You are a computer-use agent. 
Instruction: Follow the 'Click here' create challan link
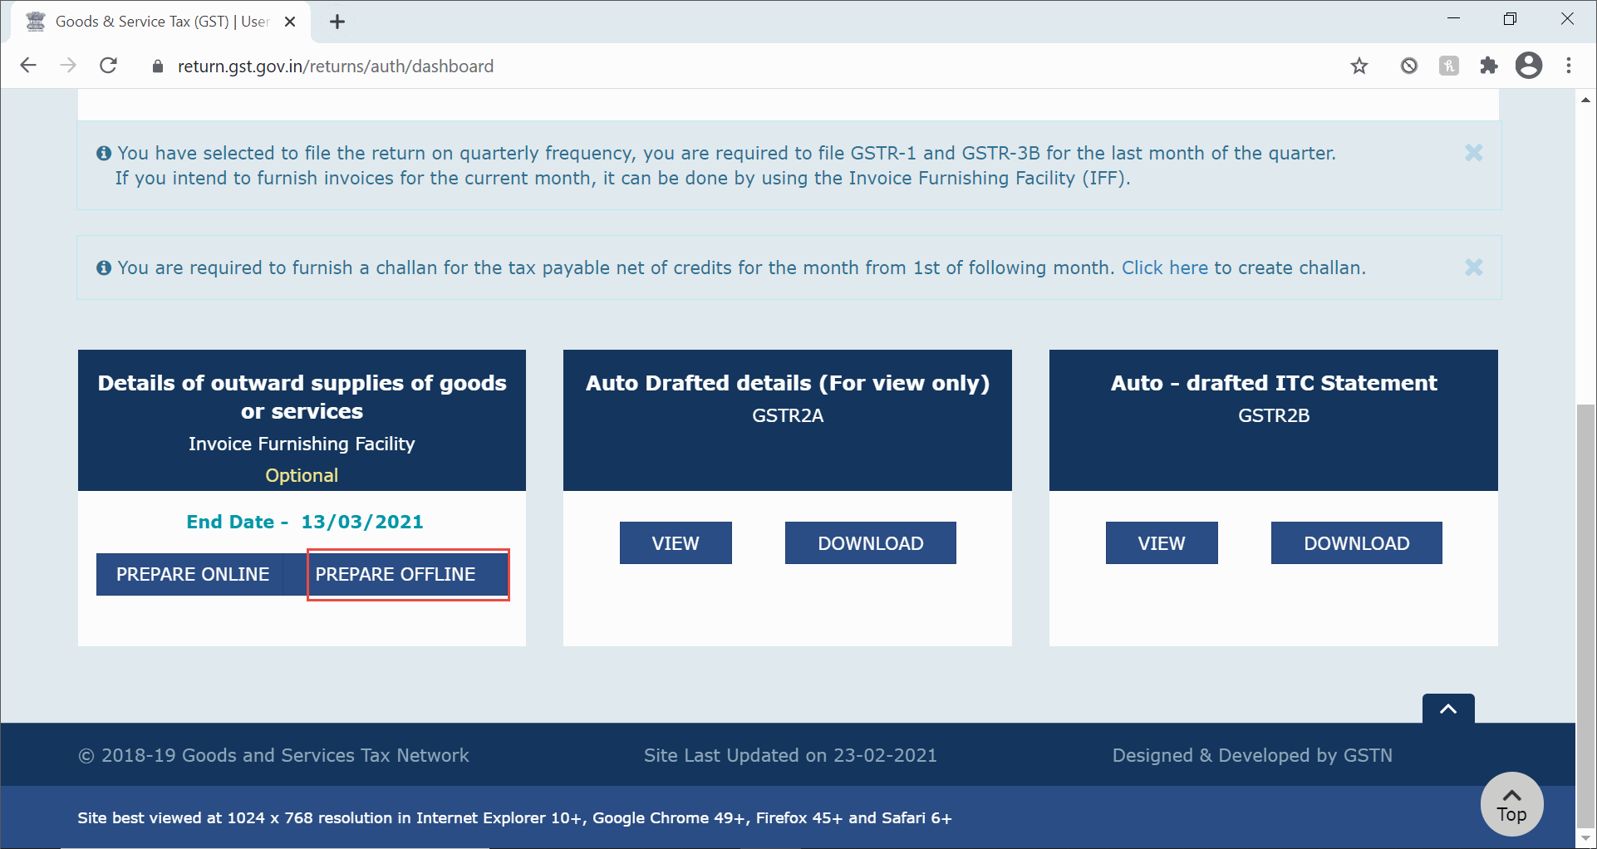click(x=1165, y=267)
